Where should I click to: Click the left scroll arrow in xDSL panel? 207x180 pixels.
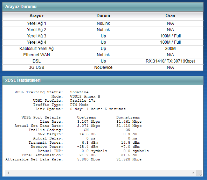coord(8,173)
